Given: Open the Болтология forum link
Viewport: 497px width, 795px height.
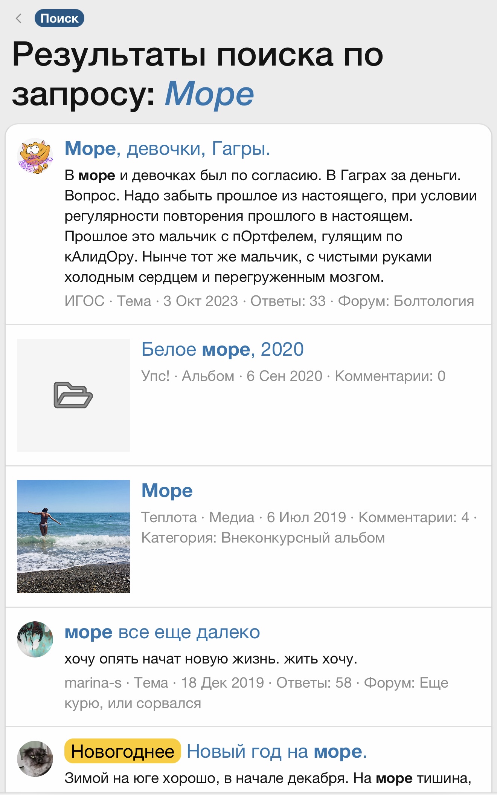Looking at the screenshot, I should tap(433, 301).
